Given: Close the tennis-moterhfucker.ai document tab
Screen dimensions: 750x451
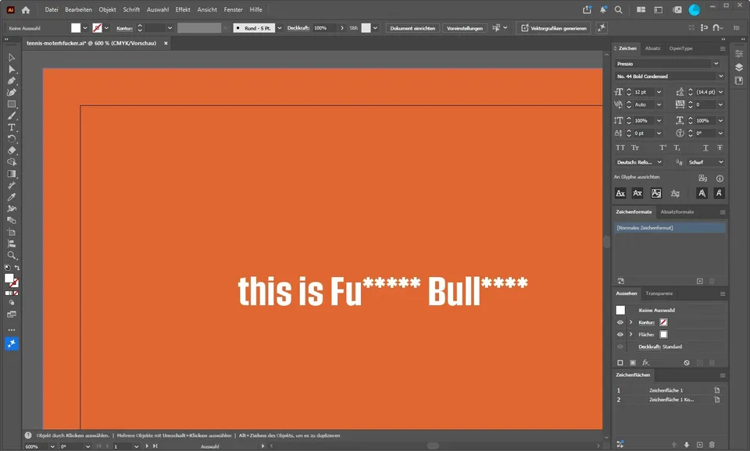Looking at the screenshot, I should pyautogui.click(x=166, y=43).
